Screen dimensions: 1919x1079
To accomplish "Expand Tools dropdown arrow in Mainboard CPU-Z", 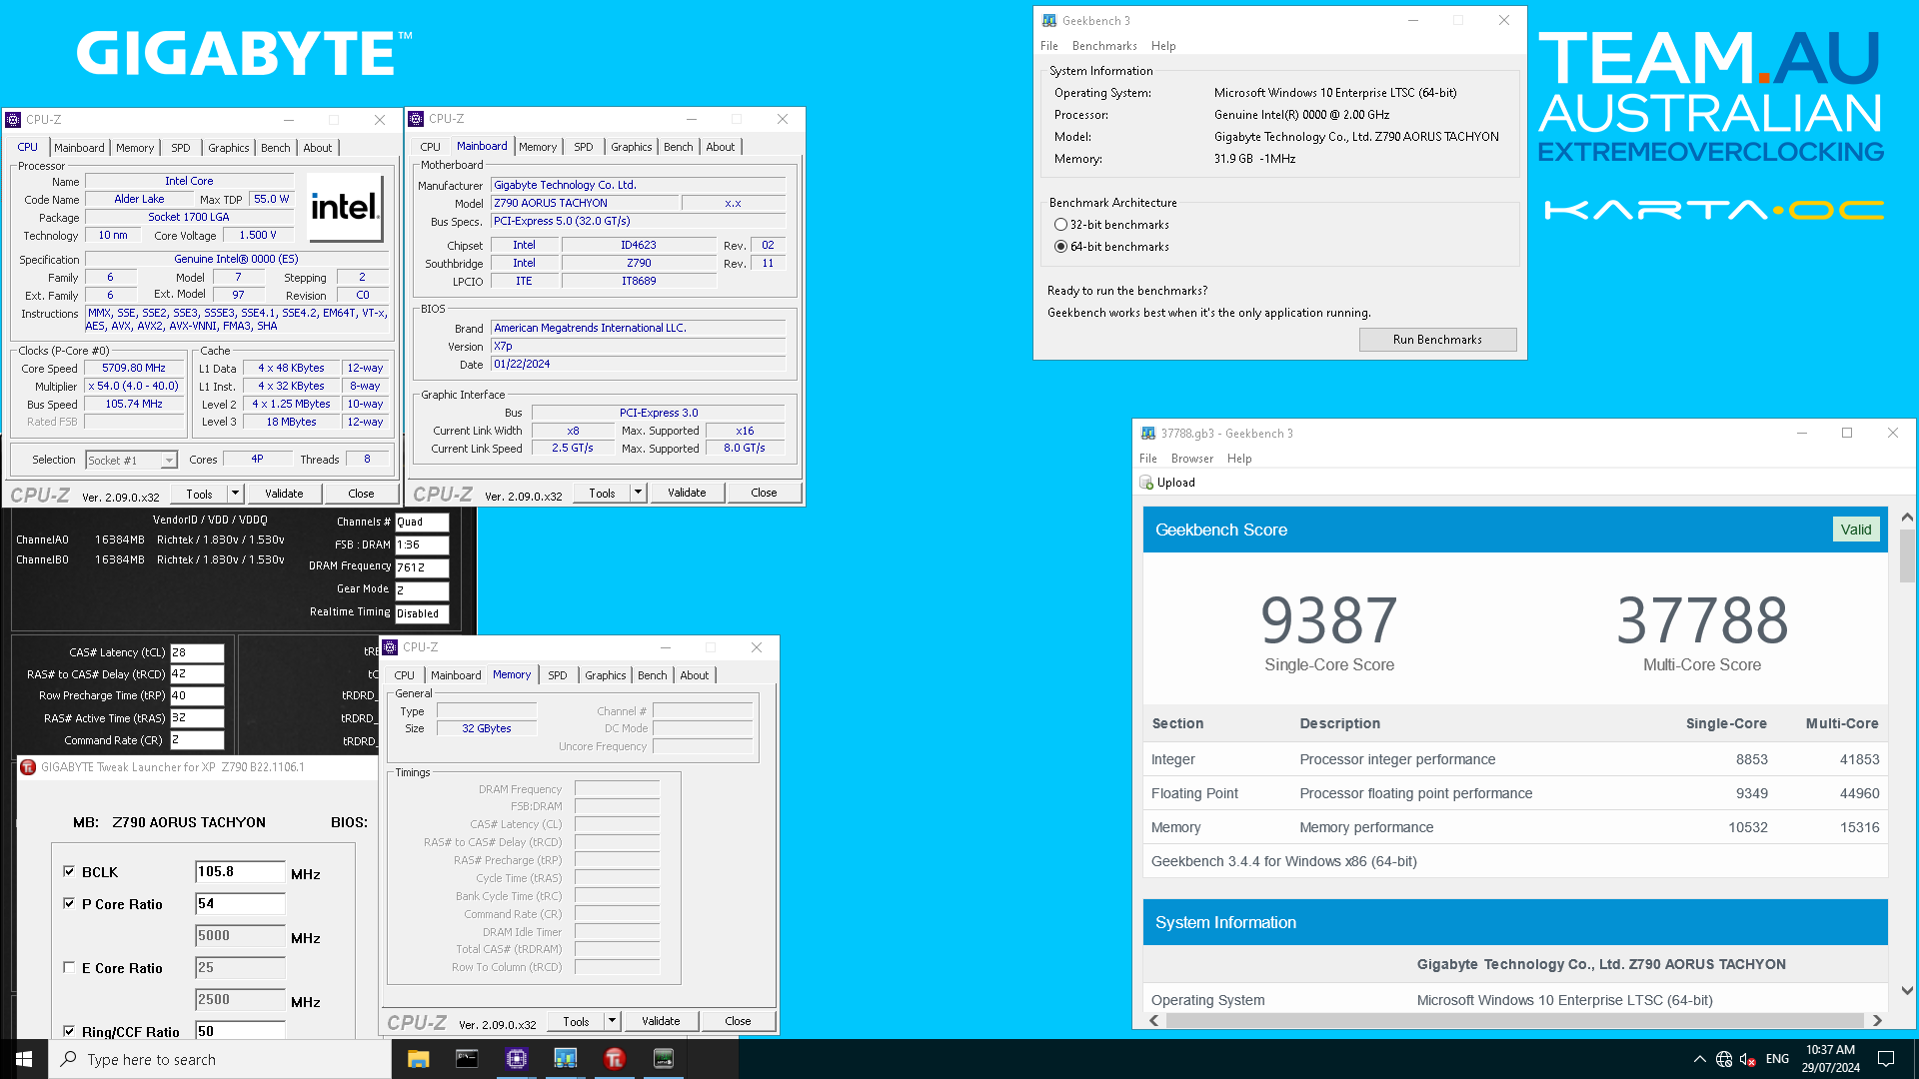I will (x=638, y=493).
